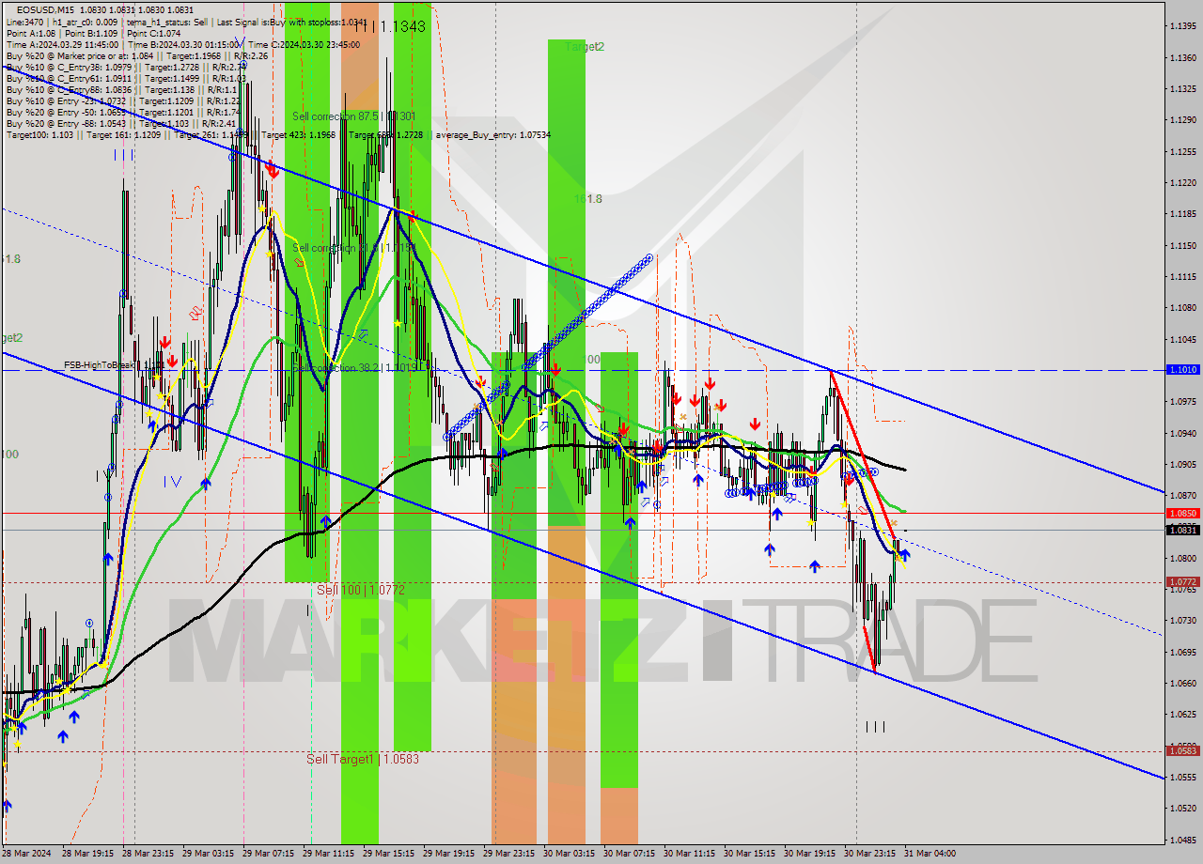Click the green Target2 label at top
This screenshot has width=1203, height=864.
(x=585, y=46)
